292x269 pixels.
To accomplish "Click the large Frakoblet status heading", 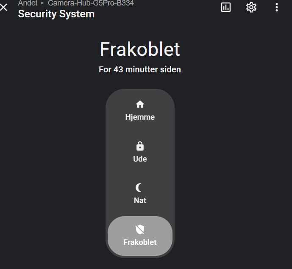I will pos(140,49).
